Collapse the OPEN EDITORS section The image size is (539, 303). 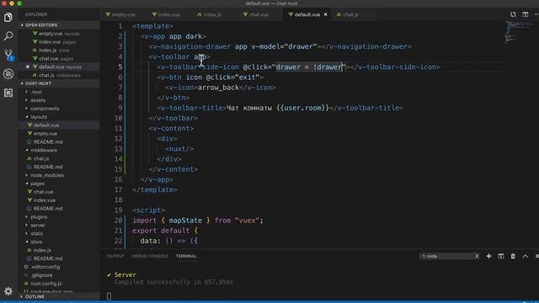coord(59,25)
